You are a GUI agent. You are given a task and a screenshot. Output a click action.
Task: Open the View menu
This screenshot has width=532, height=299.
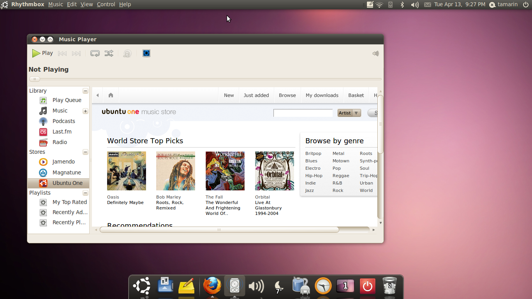[x=86, y=4]
